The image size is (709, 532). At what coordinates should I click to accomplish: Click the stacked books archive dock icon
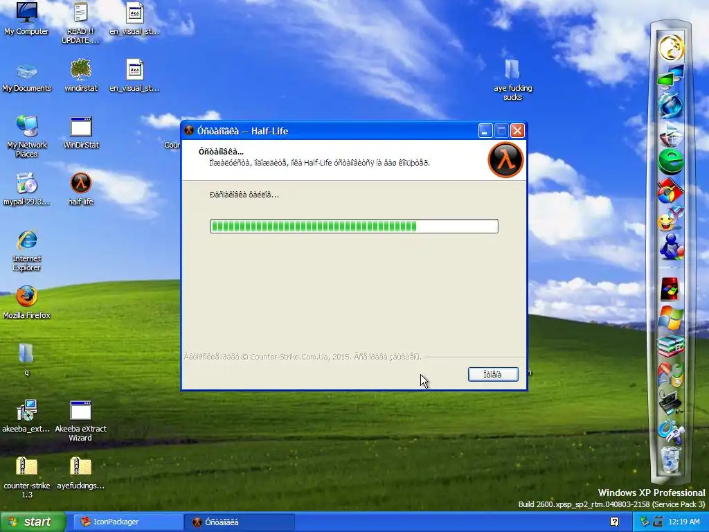click(x=671, y=346)
